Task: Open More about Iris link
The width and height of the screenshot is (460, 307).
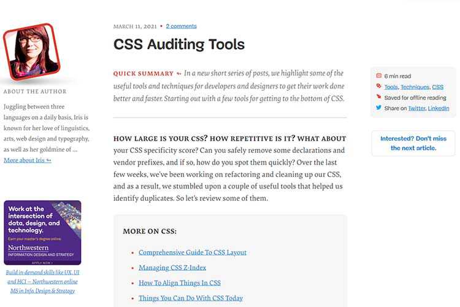Action: click(x=27, y=160)
